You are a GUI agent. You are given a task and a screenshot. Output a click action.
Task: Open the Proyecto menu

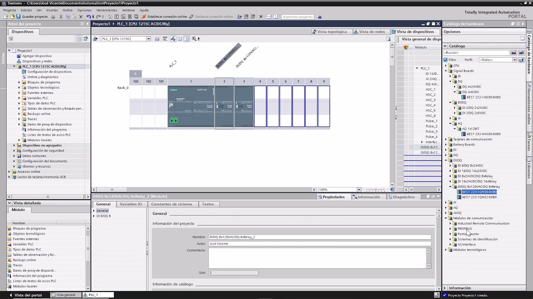pos(10,10)
